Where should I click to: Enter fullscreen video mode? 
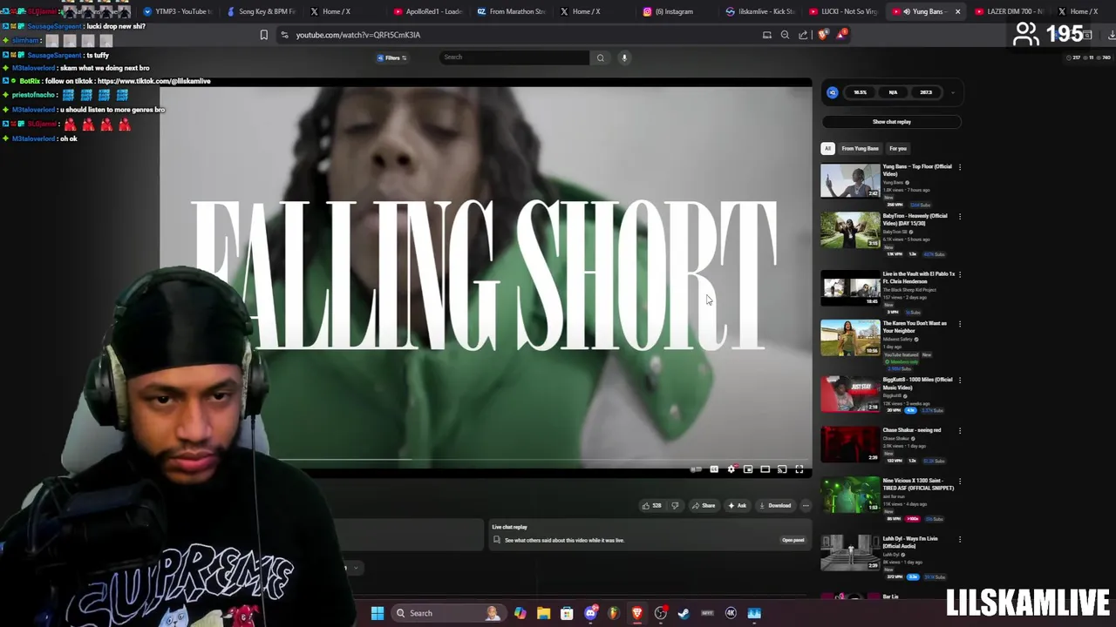(799, 469)
